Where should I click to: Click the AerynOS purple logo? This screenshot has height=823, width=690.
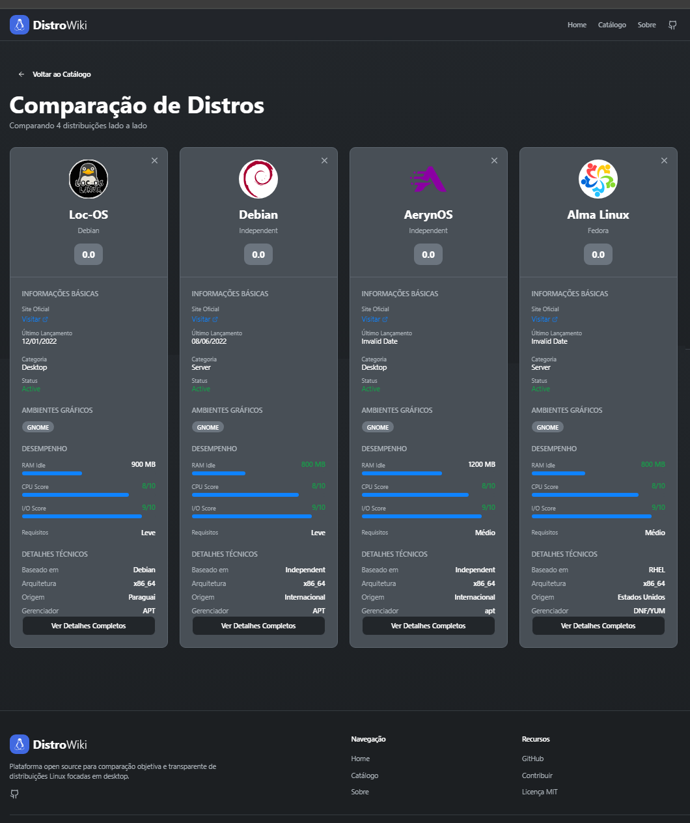(428, 179)
